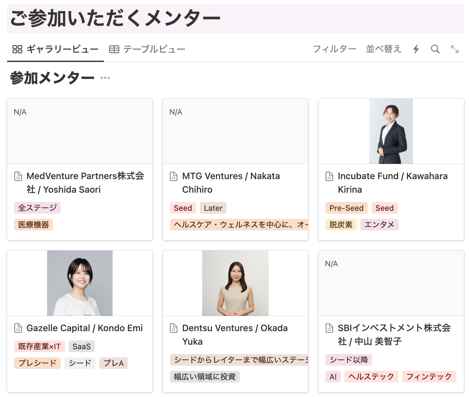Click the 既存産業×IT tag
This screenshot has width=469, height=397.
[39, 346]
